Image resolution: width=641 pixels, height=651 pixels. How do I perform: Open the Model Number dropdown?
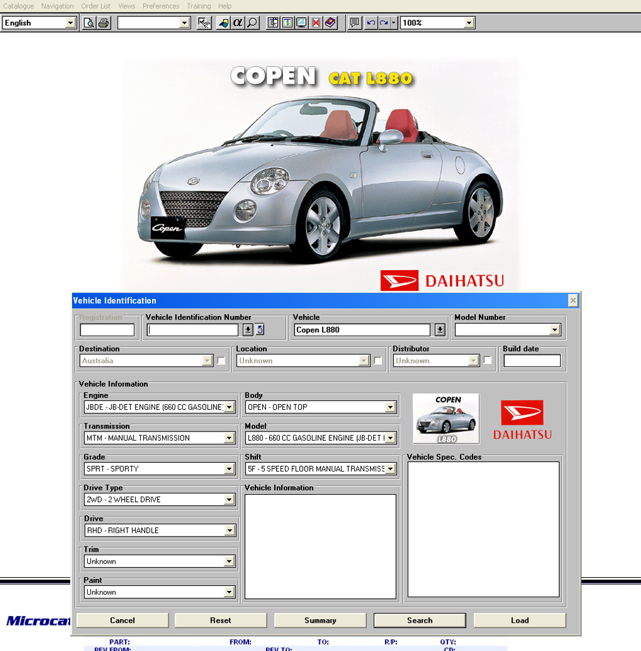click(x=555, y=330)
